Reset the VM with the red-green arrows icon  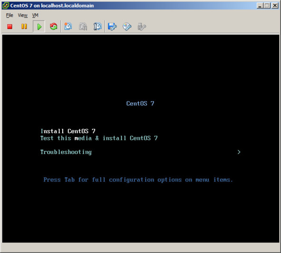pos(53,27)
